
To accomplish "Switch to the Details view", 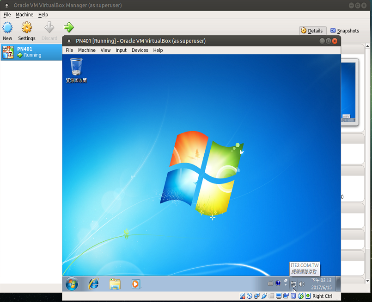I will click(x=312, y=31).
